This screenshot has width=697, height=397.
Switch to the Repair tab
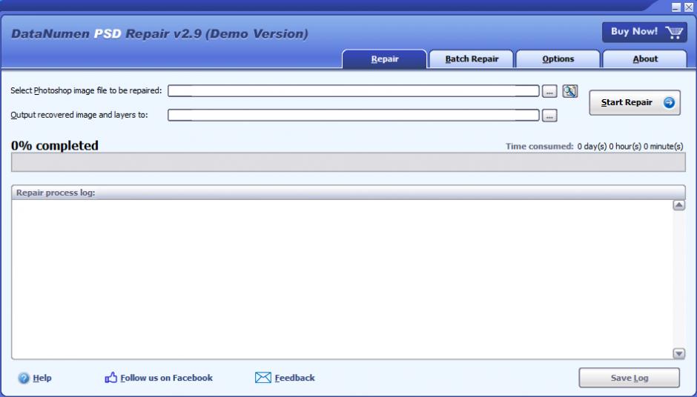[385, 59]
